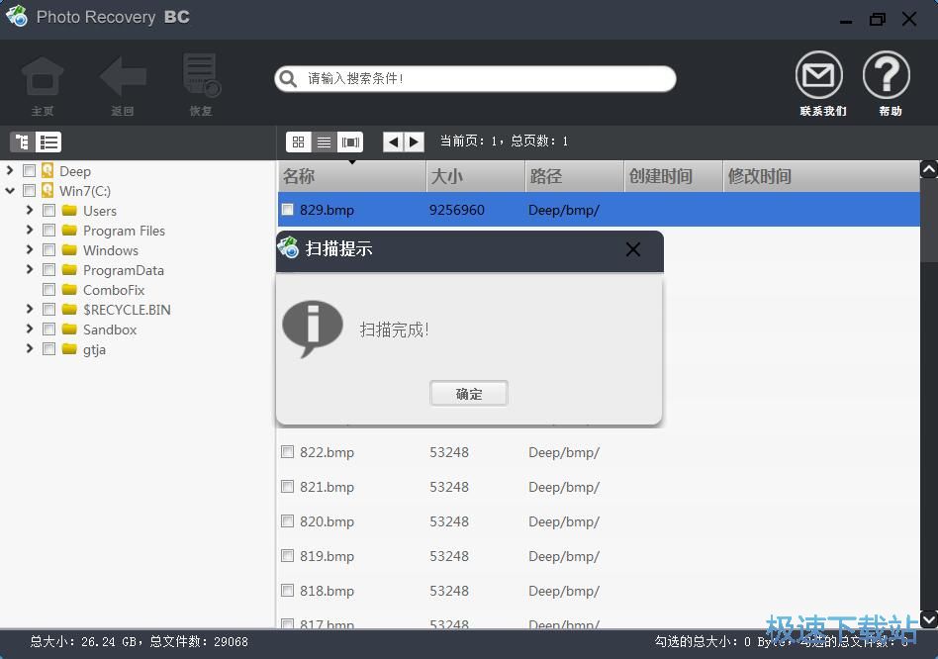This screenshot has height=659, width=938.
Task: Expand the $RECYCLE.BIN node
Action: (x=30, y=309)
